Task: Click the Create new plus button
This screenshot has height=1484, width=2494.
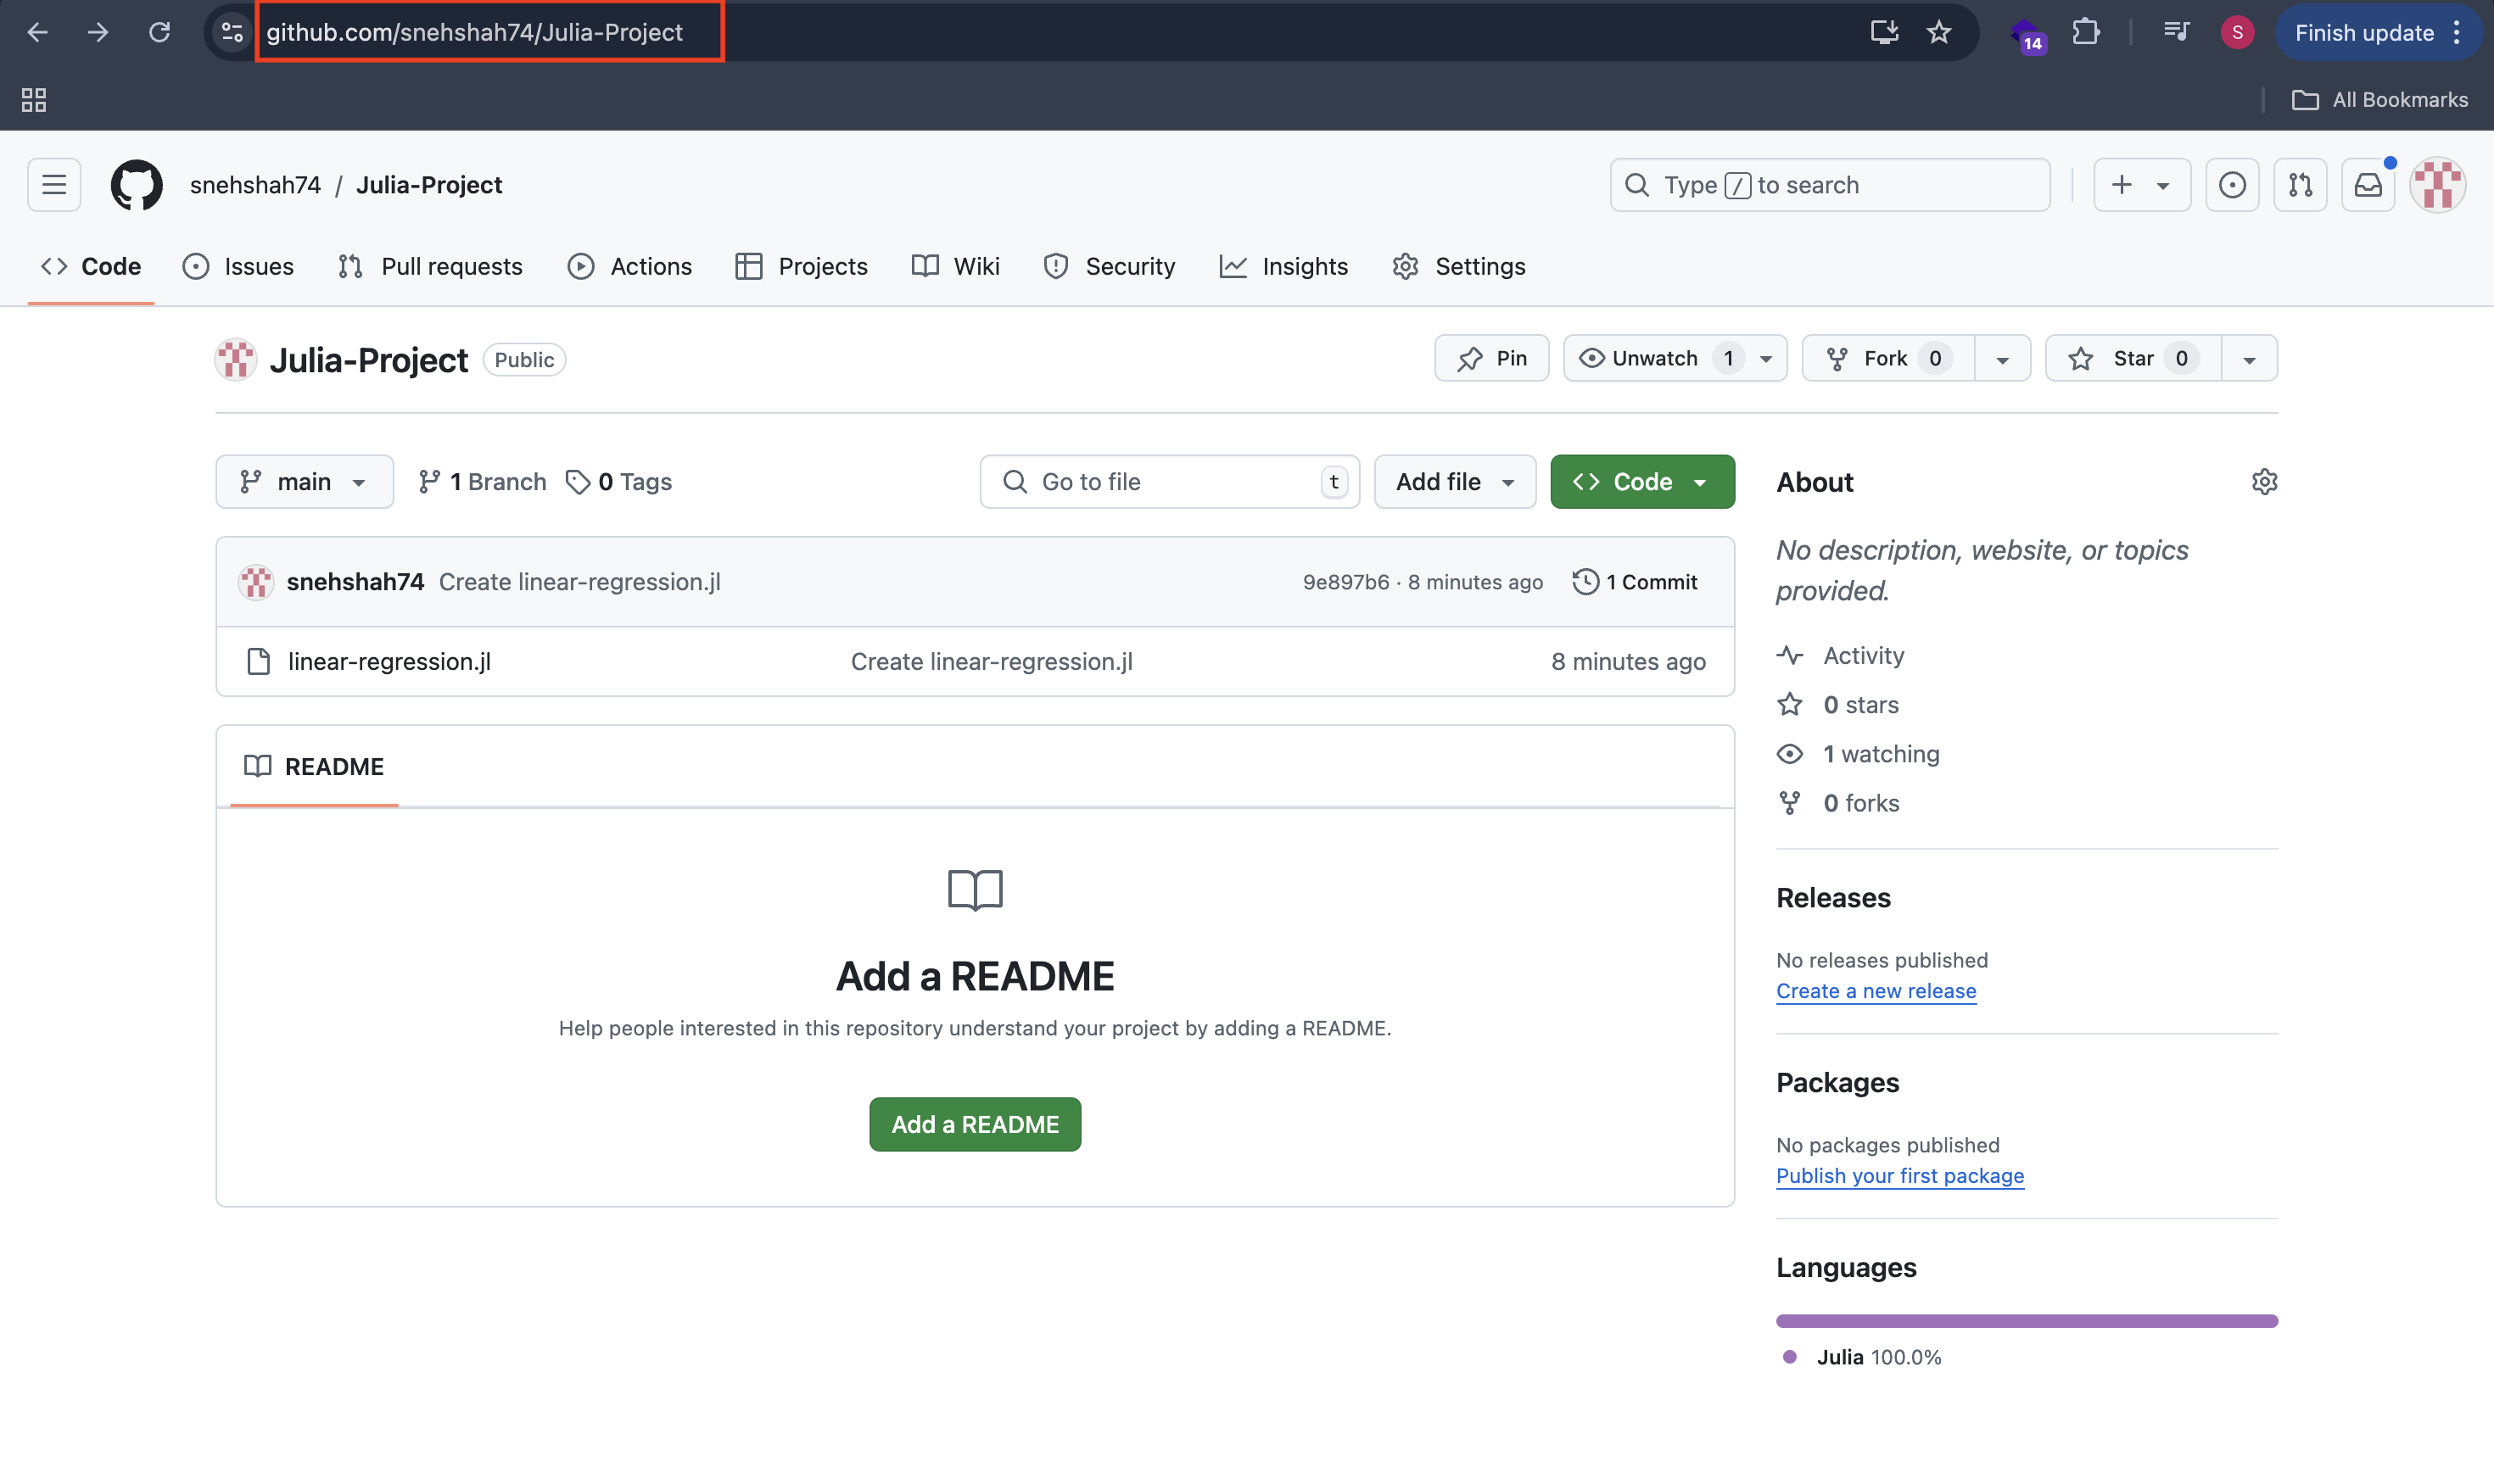Action: click(2121, 184)
